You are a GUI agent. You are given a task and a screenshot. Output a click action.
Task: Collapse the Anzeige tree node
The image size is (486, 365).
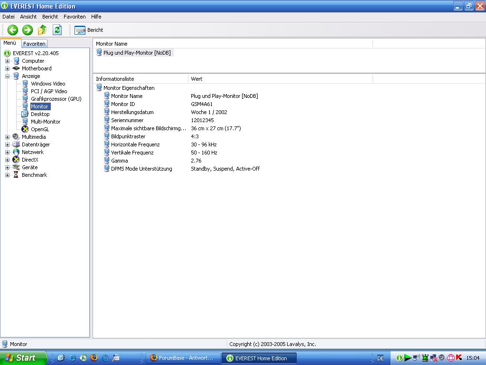point(7,77)
